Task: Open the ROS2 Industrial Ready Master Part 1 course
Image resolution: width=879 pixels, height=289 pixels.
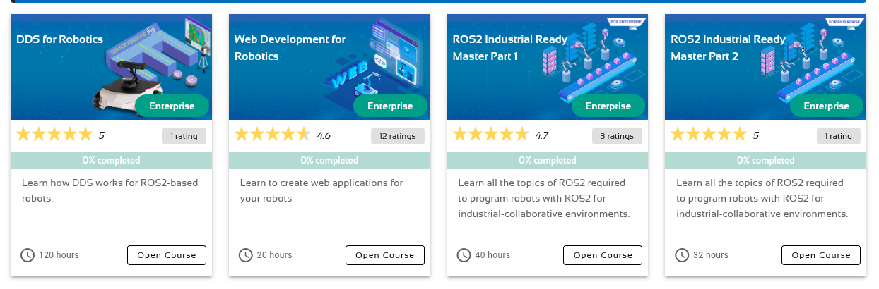Action: pyautogui.click(x=603, y=255)
